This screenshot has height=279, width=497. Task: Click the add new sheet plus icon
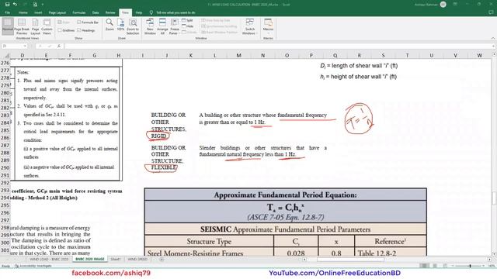tap(162, 260)
